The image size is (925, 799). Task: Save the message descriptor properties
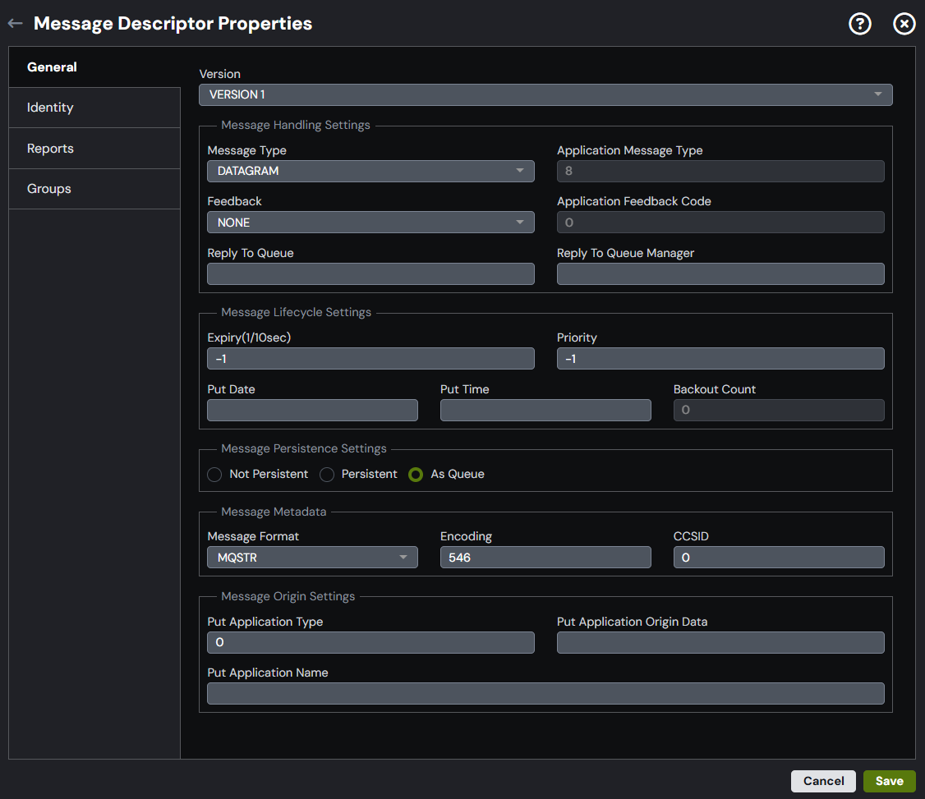pos(889,781)
